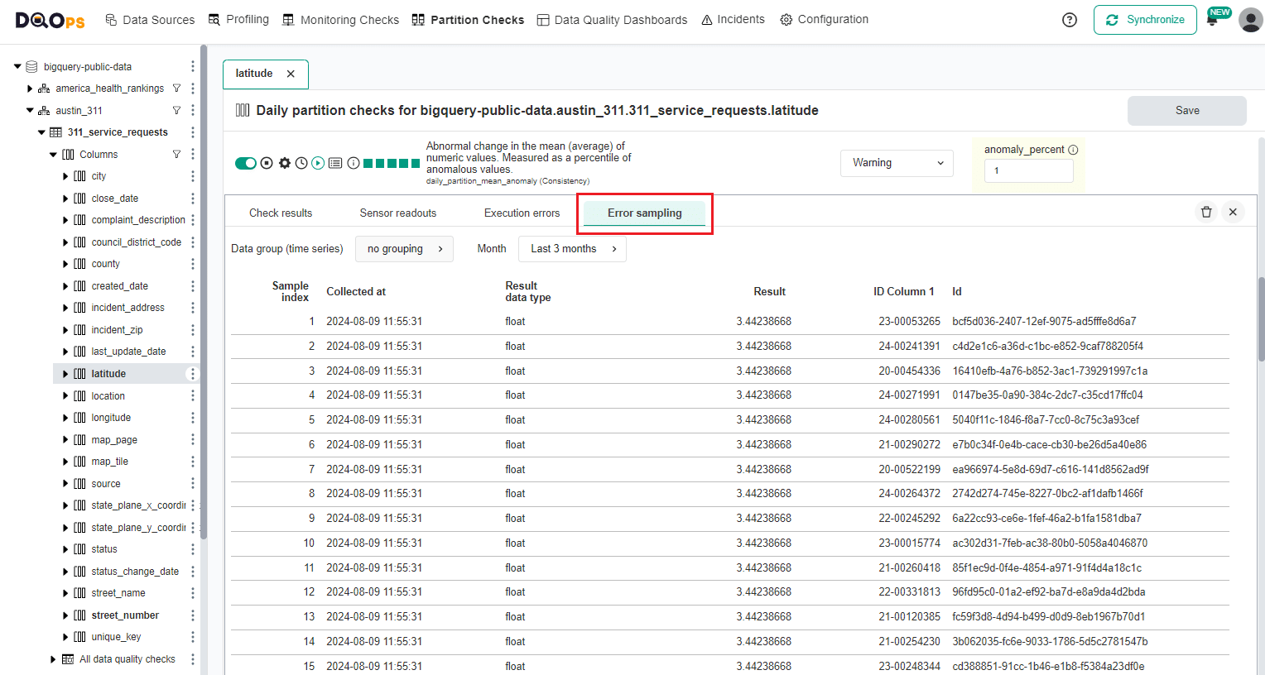1265x675 pixels.
Task: Filter Columns list funnel icon
Action: 176,154
